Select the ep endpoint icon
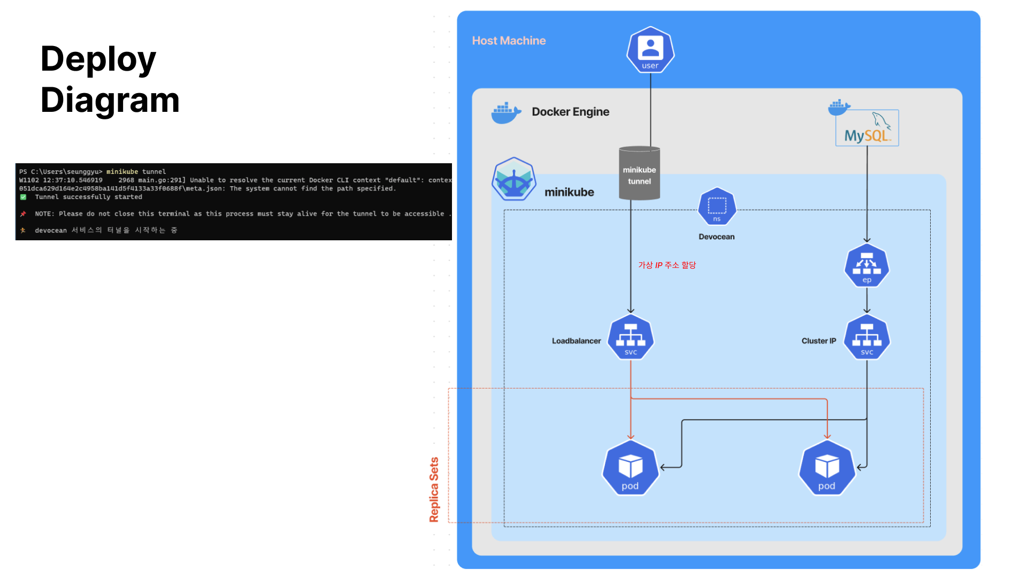 pyautogui.click(x=867, y=265)
